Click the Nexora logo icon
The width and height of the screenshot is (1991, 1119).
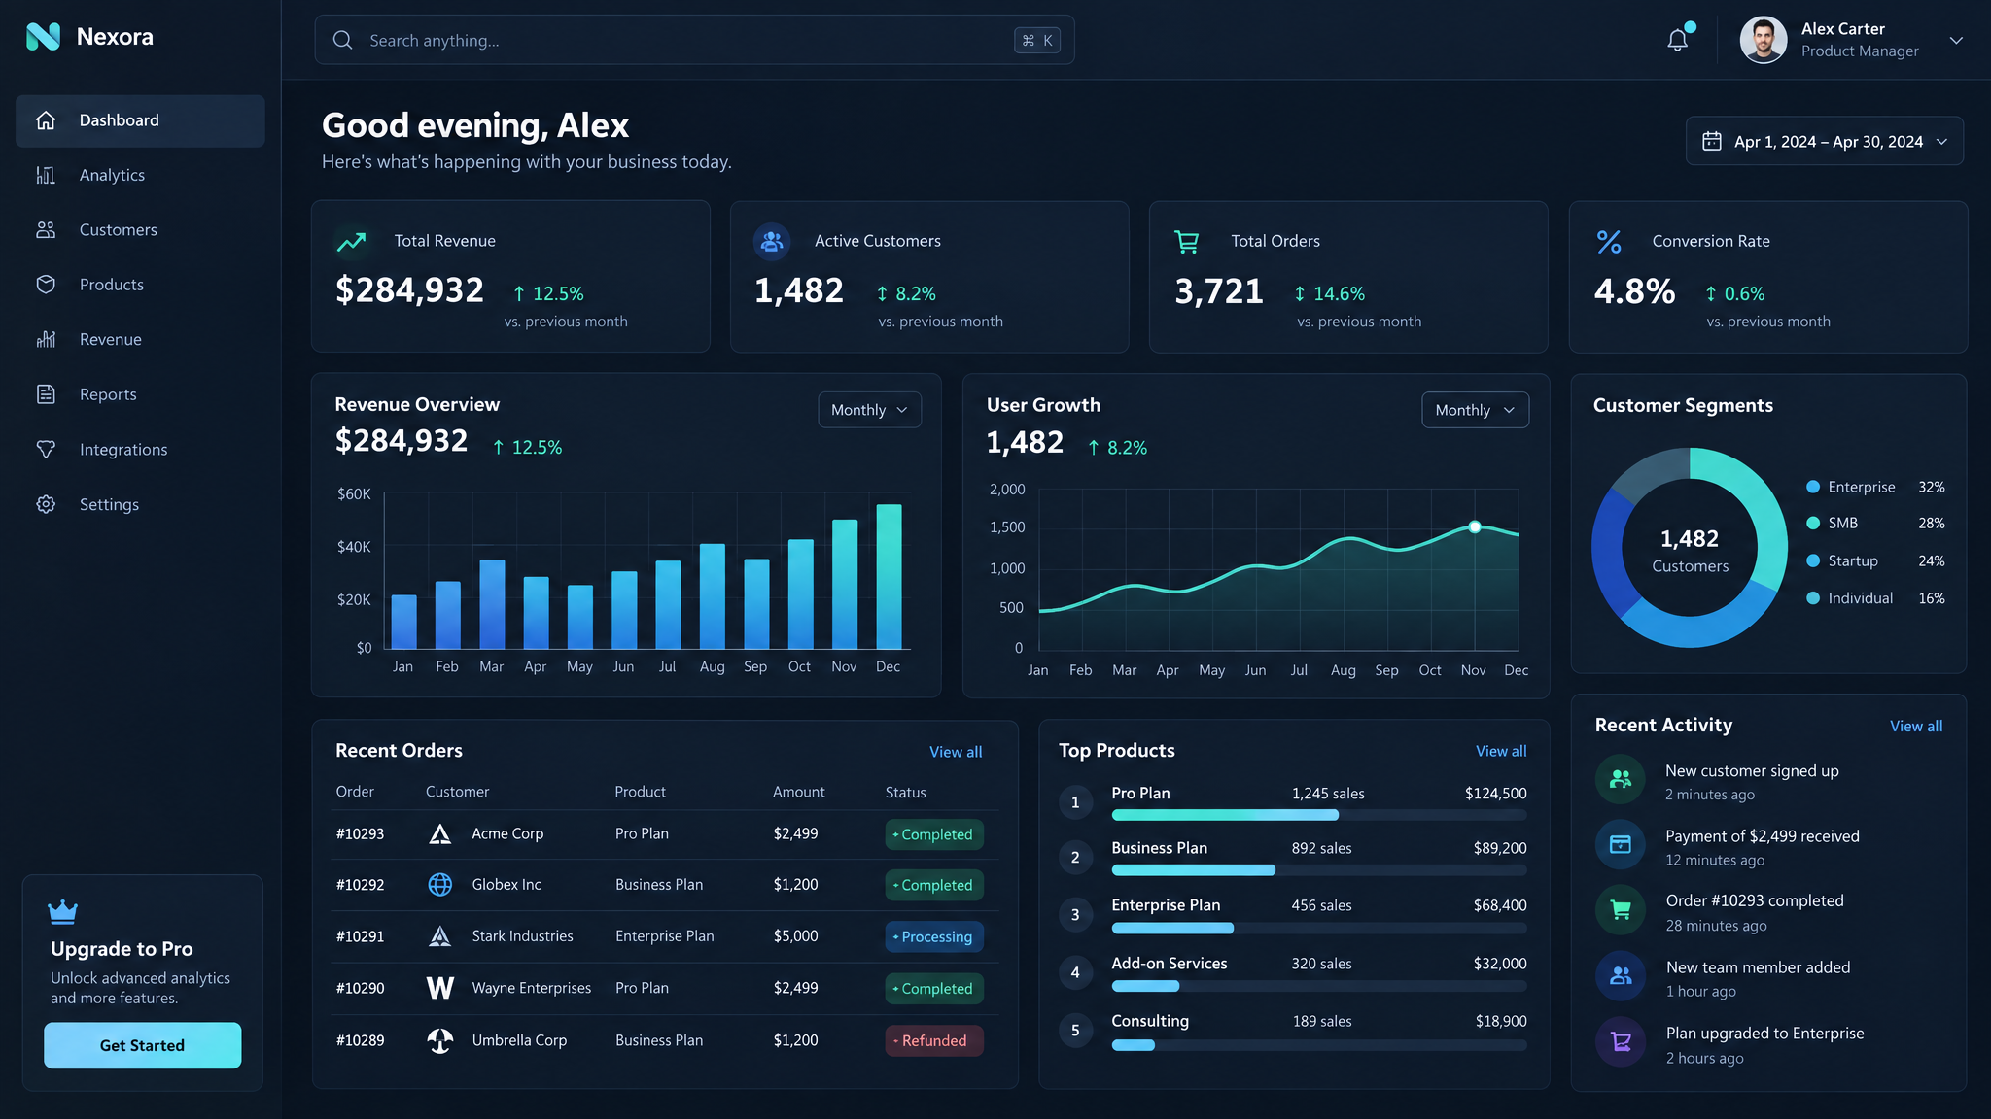point(43,37)
